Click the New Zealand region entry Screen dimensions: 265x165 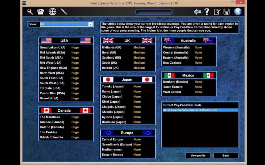pyautogui.click(x=173, y=63)
